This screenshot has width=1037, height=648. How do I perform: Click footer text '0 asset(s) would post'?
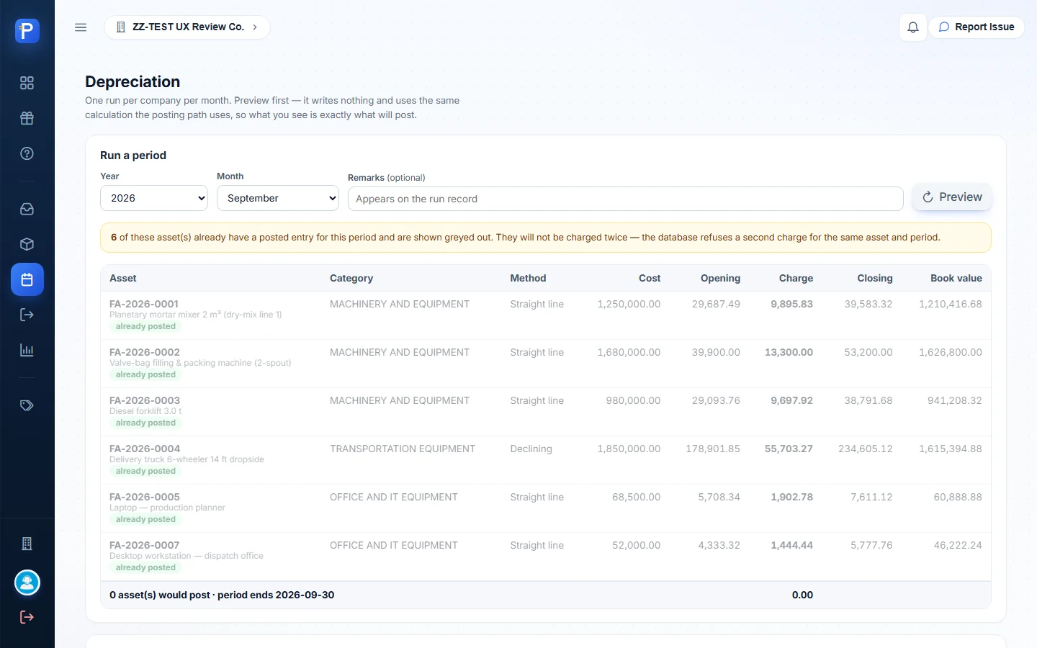click(x=160, y=595)
